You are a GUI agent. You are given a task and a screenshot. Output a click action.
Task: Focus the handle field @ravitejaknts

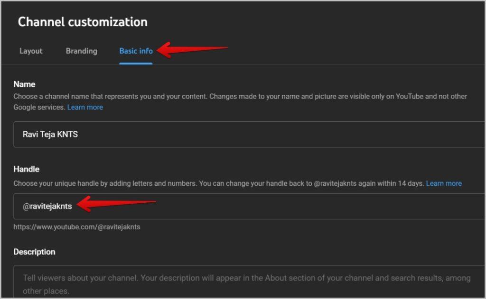point(249,206)
